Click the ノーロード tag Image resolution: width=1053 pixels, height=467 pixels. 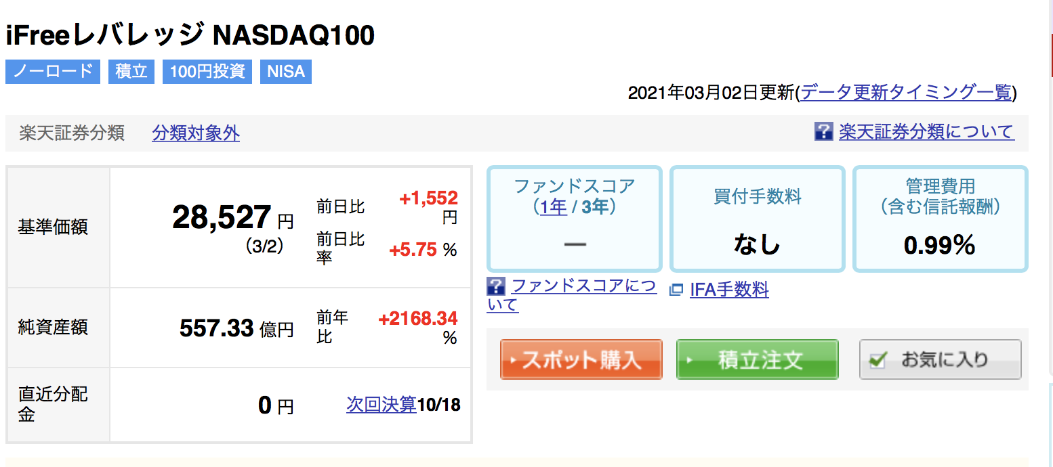53,72
